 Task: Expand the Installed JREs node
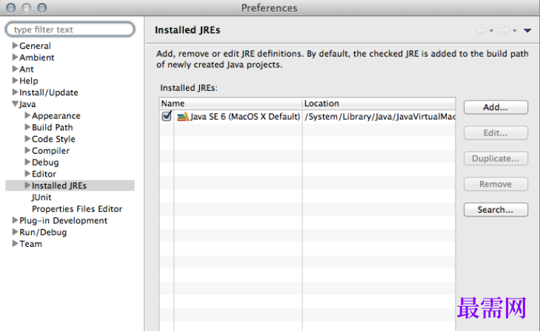(27, 185)
